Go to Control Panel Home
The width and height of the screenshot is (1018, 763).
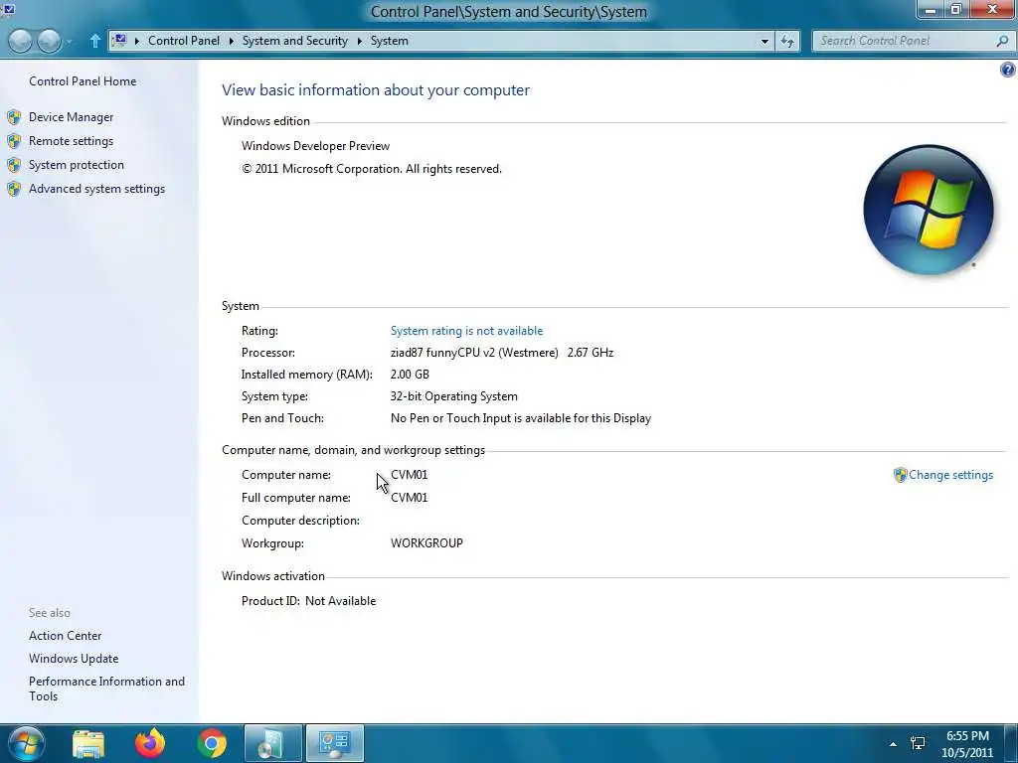pos(83,81)
